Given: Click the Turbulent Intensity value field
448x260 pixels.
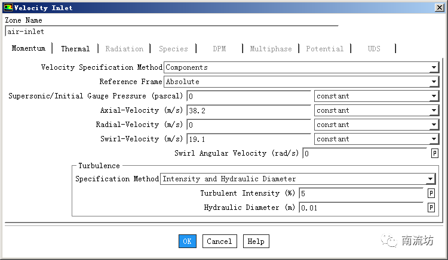Looking at the screenshot, I should (361, 193).
